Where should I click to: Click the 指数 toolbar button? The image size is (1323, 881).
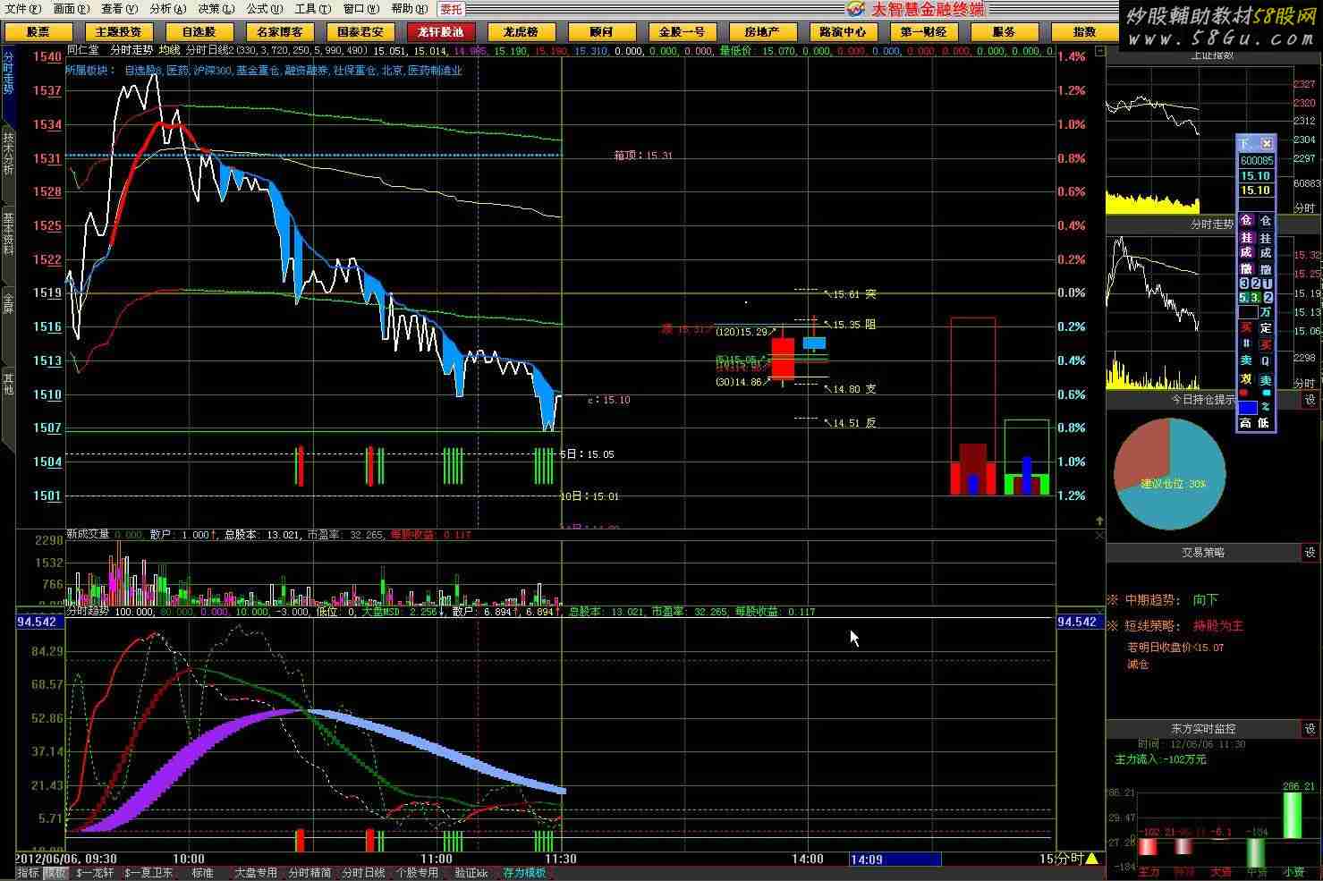pyautogui.click(x=1084, y=31)
